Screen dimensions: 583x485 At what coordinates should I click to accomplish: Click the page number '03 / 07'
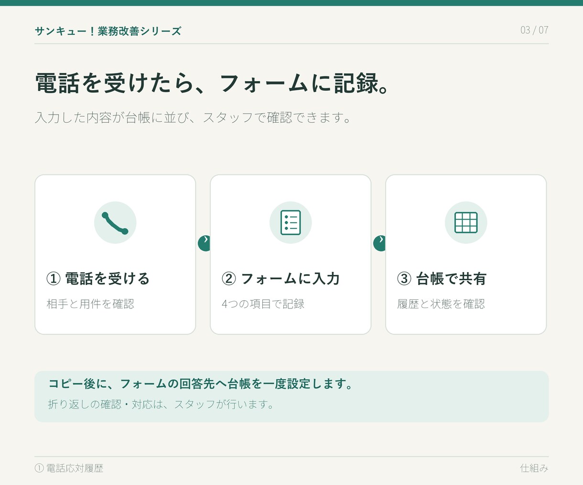[534, 30]
